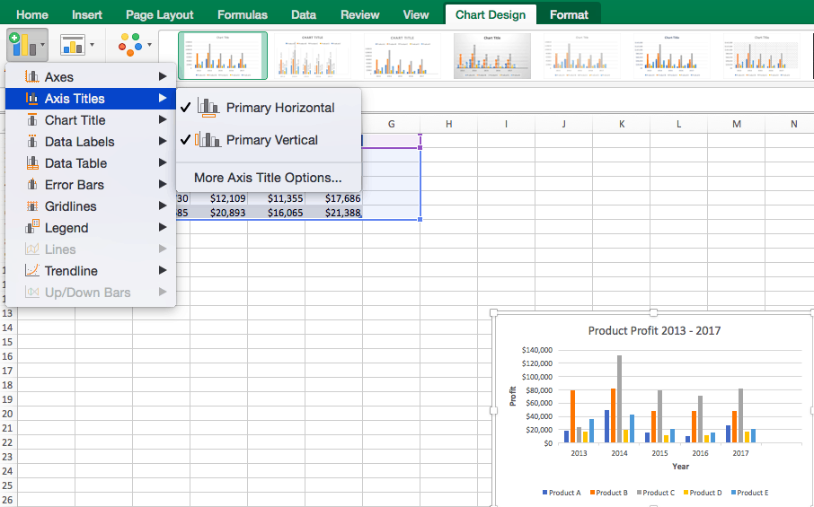The image size is (814, 507).
Task: Click Product C legend entry
Action: pyautogui.click(x=656, y=493)
